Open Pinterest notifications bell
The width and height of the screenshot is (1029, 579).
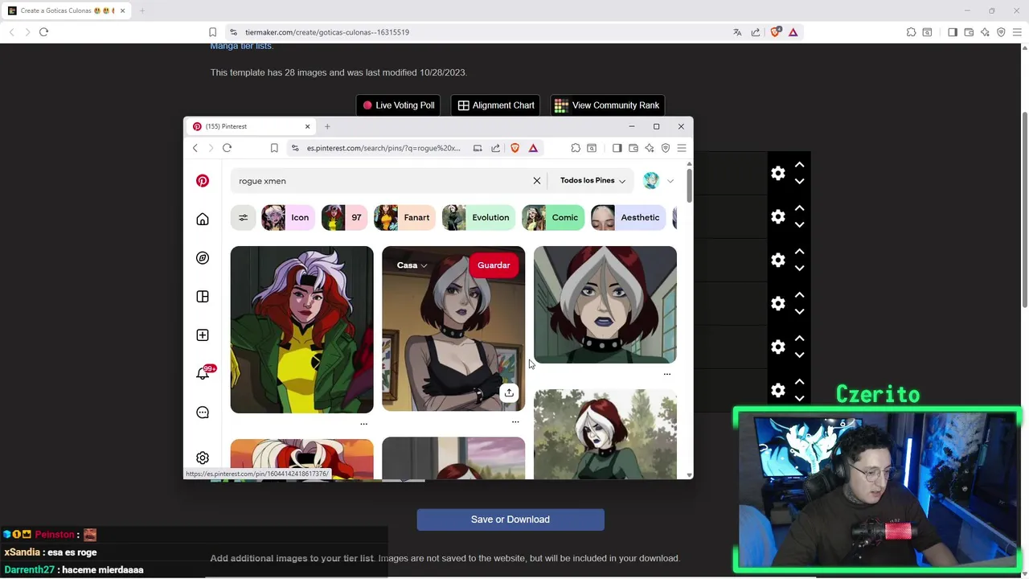point(203,373)
